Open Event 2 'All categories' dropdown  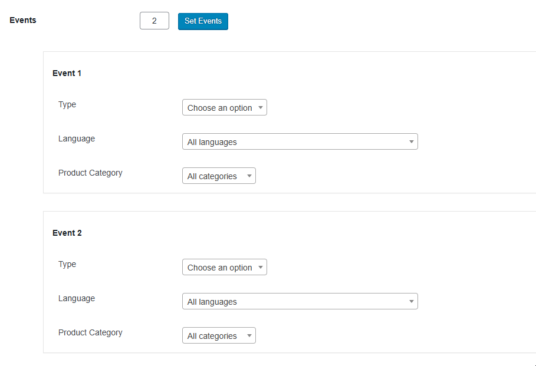pyautogui.click(x=219, y=336)
